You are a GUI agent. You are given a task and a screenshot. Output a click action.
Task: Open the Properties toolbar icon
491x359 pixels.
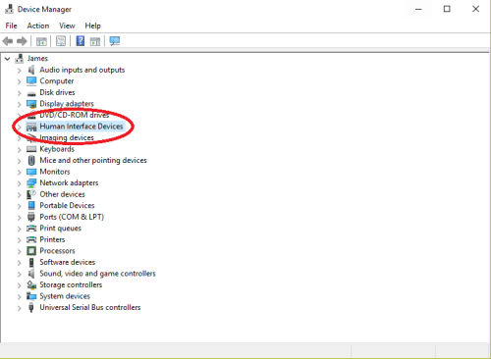(61, 41)
